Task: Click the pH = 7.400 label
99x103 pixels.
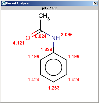Action: tap(50, 8)
